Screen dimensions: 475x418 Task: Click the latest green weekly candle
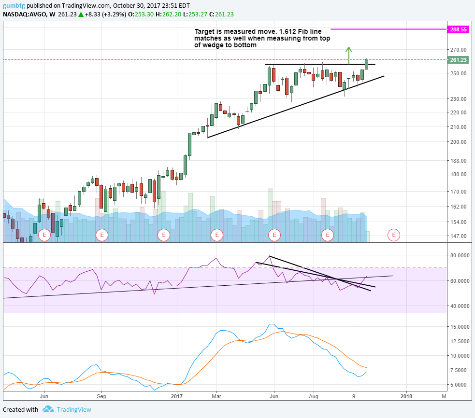point(367,64)
